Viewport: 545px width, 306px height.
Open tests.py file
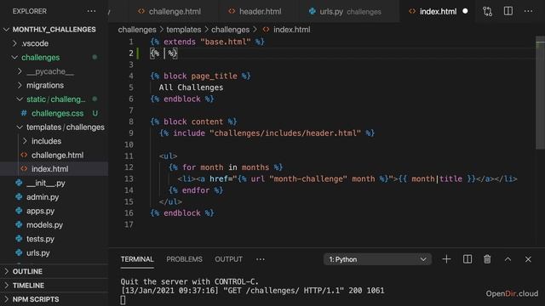pos(54,239)
